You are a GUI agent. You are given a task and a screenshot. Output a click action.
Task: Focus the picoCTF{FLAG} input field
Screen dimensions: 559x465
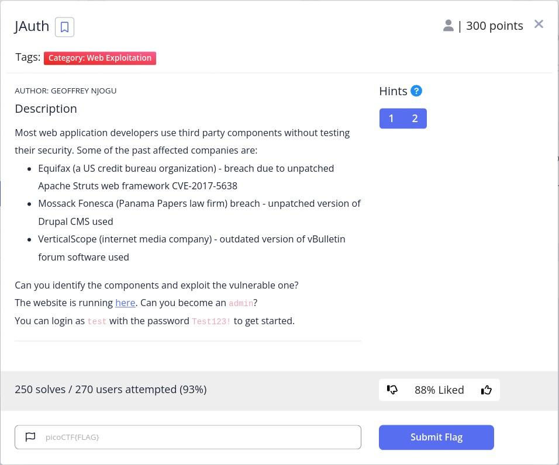199,437
